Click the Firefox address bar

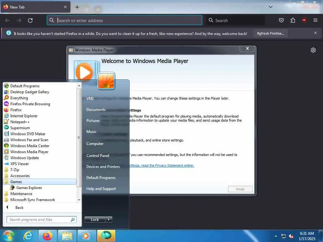coord(125,20)
